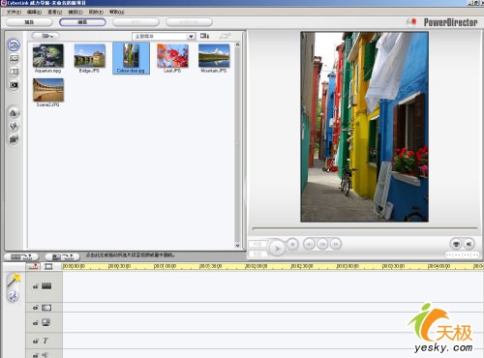Open the last menu bar item (Help)
Image resolution: width=484 pixels, height=358 pixels.
click(116, 12)
